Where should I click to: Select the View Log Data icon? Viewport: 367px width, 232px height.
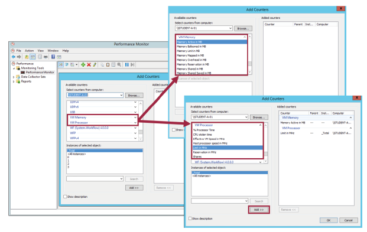pos(67,65)
